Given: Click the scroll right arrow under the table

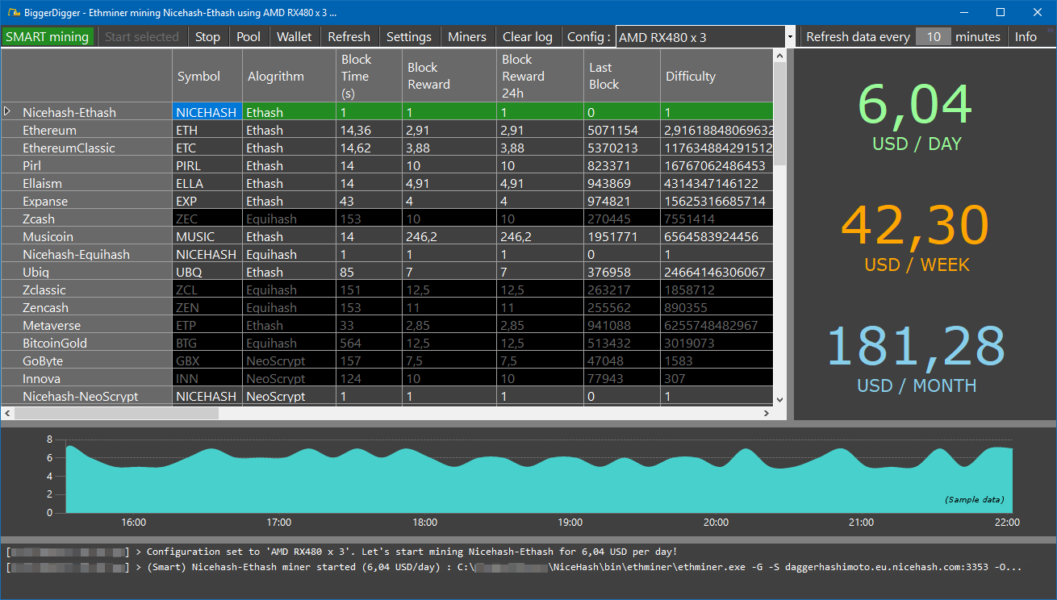Looking at the screenshot, I should pyautogui.click(x=767, y=413).
